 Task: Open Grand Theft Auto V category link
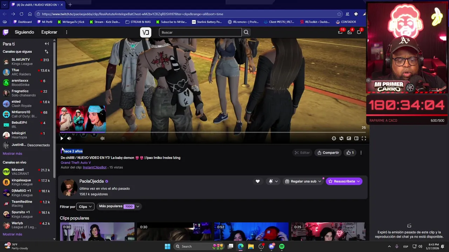pos(76,162)
